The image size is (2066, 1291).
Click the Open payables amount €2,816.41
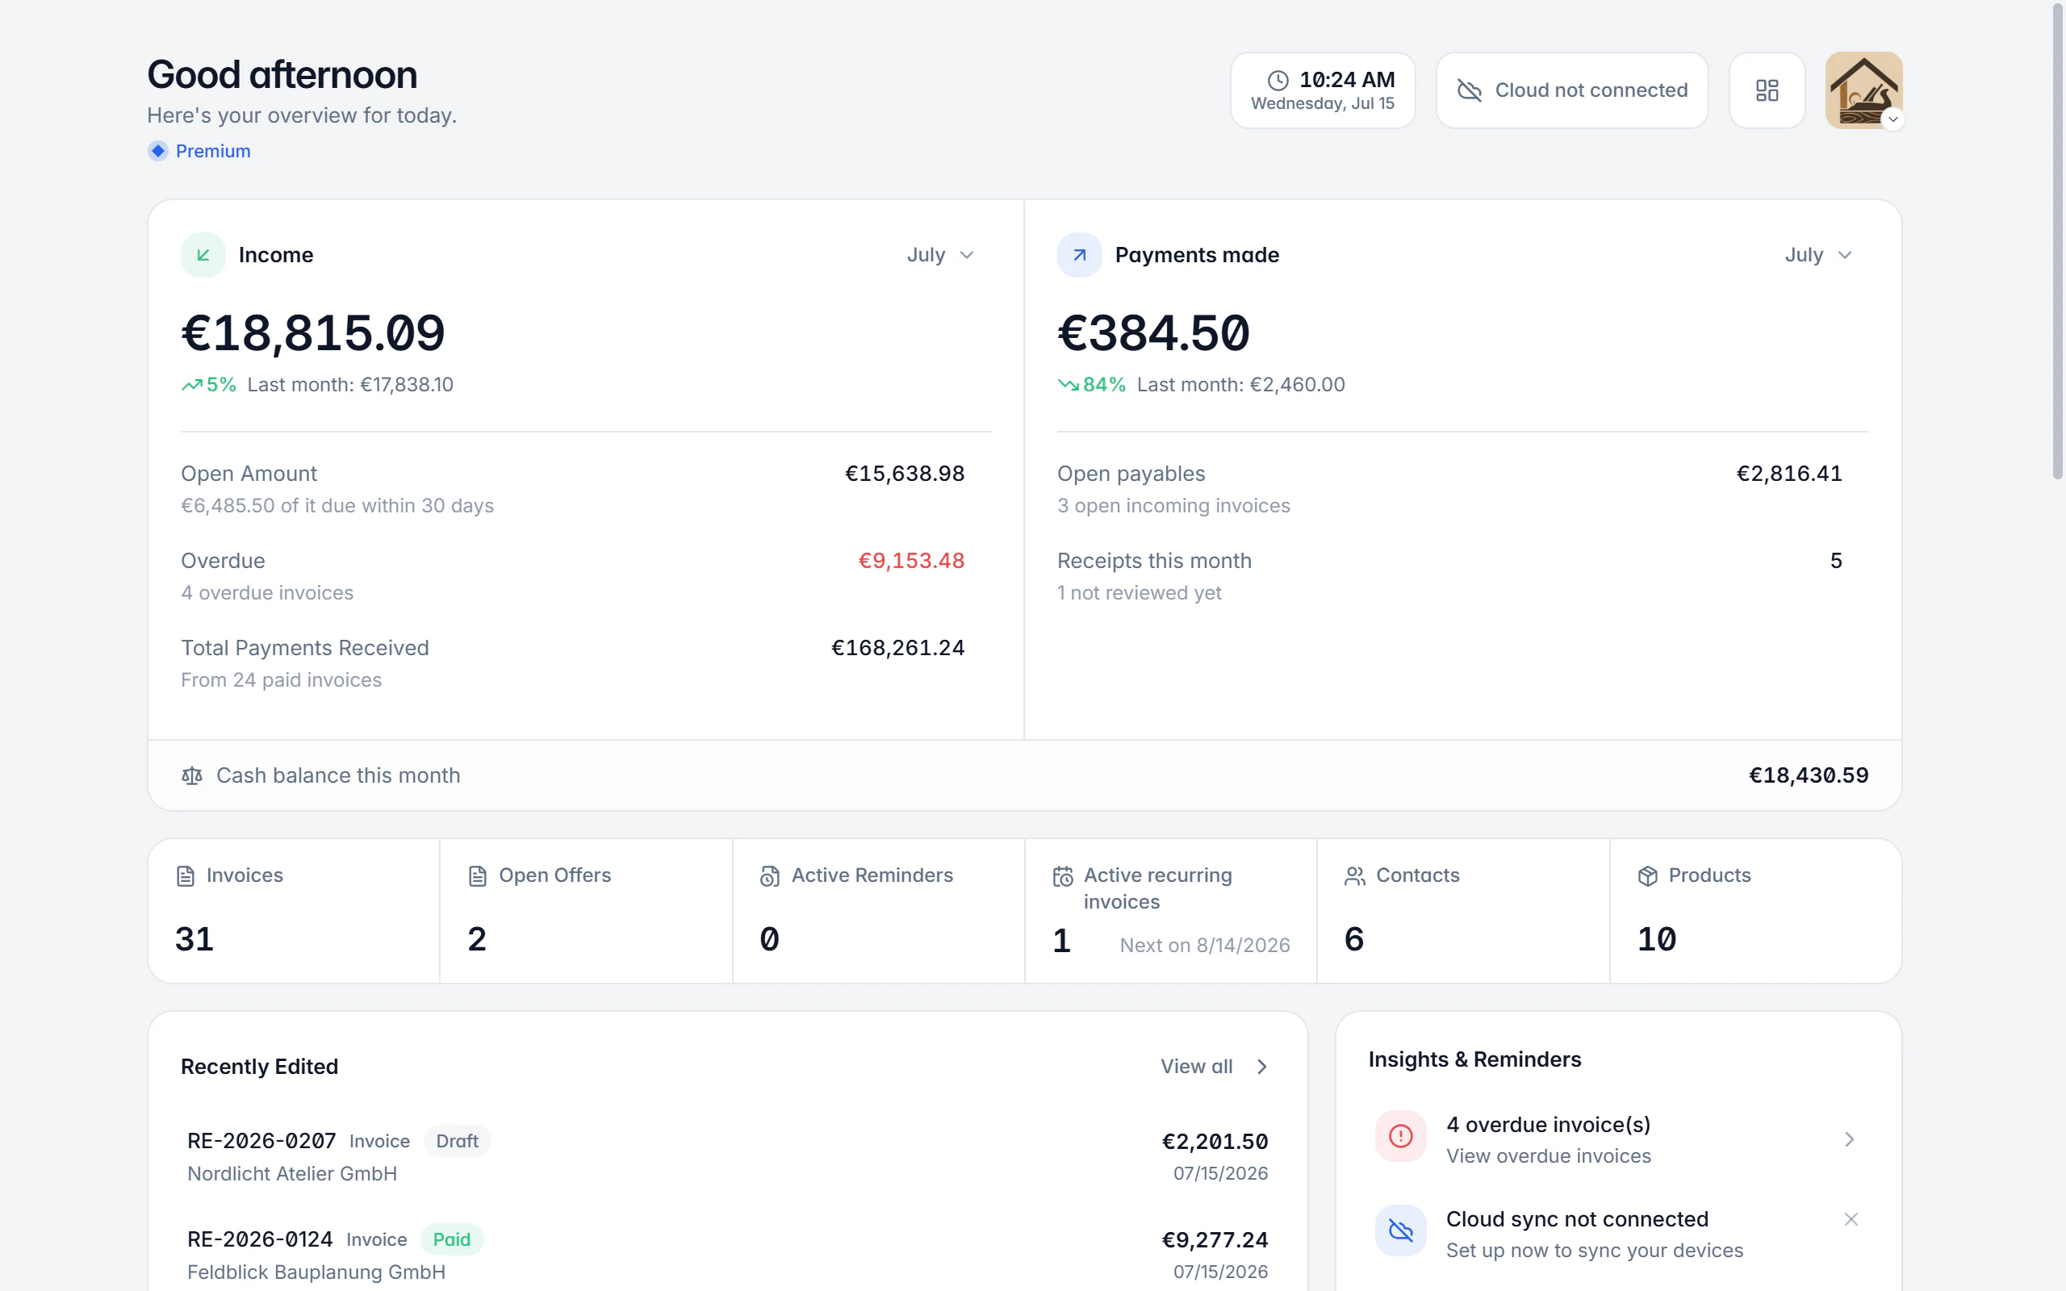(1789, 474)
